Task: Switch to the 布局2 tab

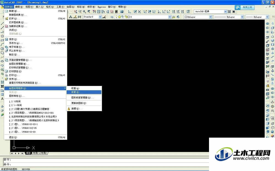Action: [44, 153]
